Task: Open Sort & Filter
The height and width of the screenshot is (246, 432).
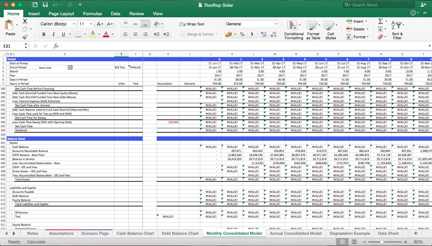Action: tap(397, 29)
